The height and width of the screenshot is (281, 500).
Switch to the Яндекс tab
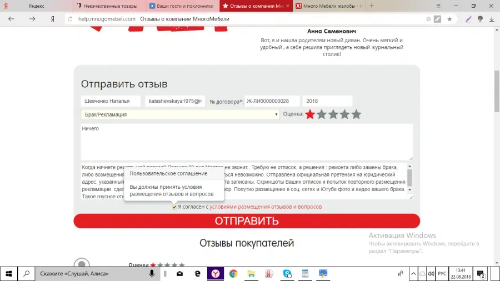(x=36, y=6)
